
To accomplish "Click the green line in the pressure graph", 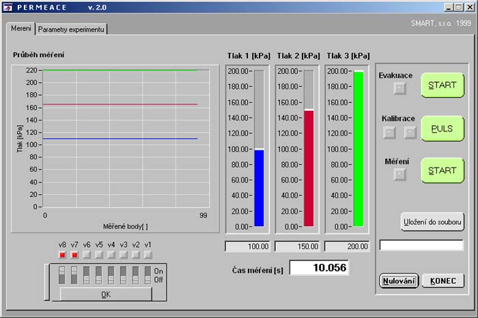I will point(120,70).
